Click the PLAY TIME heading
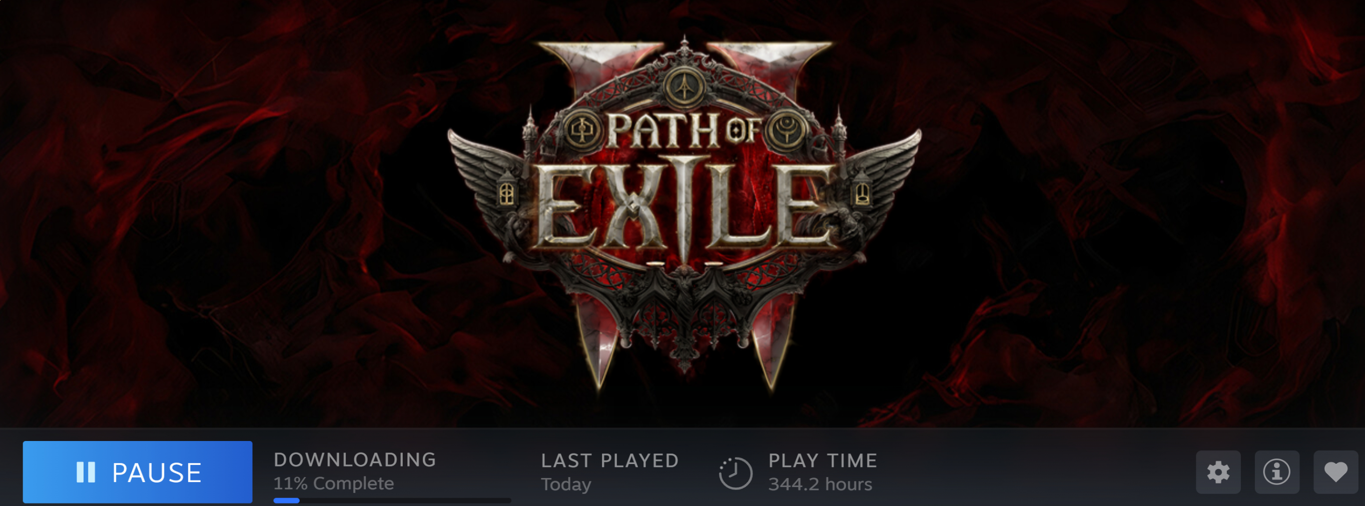Viewport: 1365px width, 506px height. [x=823, y=460]
